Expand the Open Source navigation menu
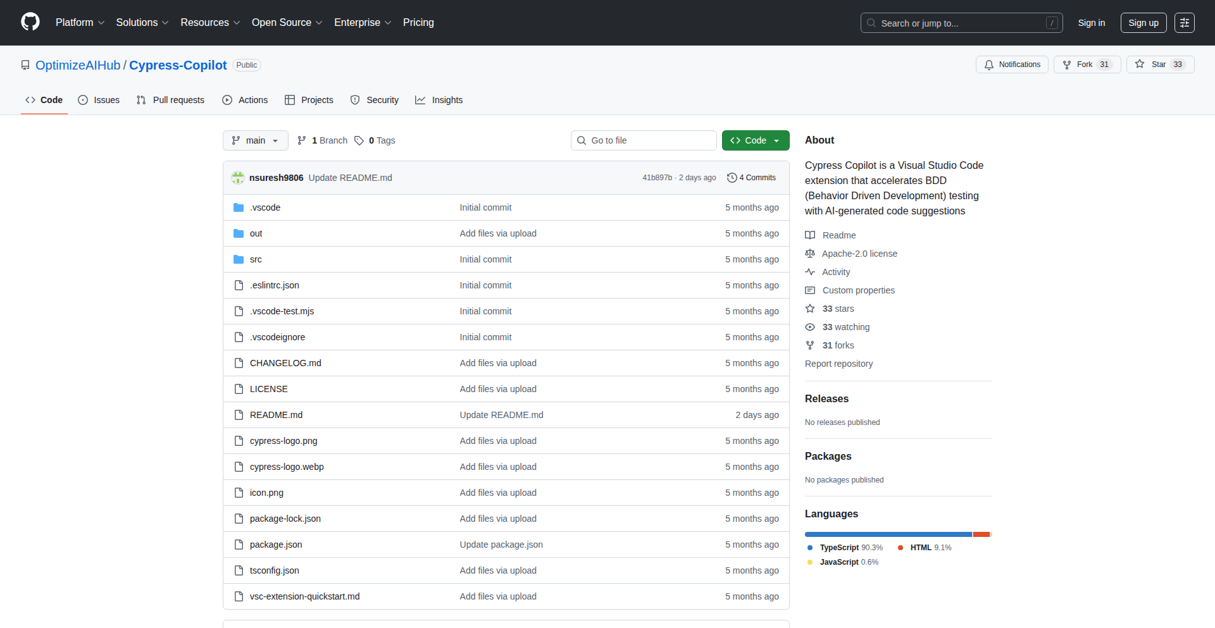The height and width of the screenshot is (628, 1215). click(x=287, y=23)
